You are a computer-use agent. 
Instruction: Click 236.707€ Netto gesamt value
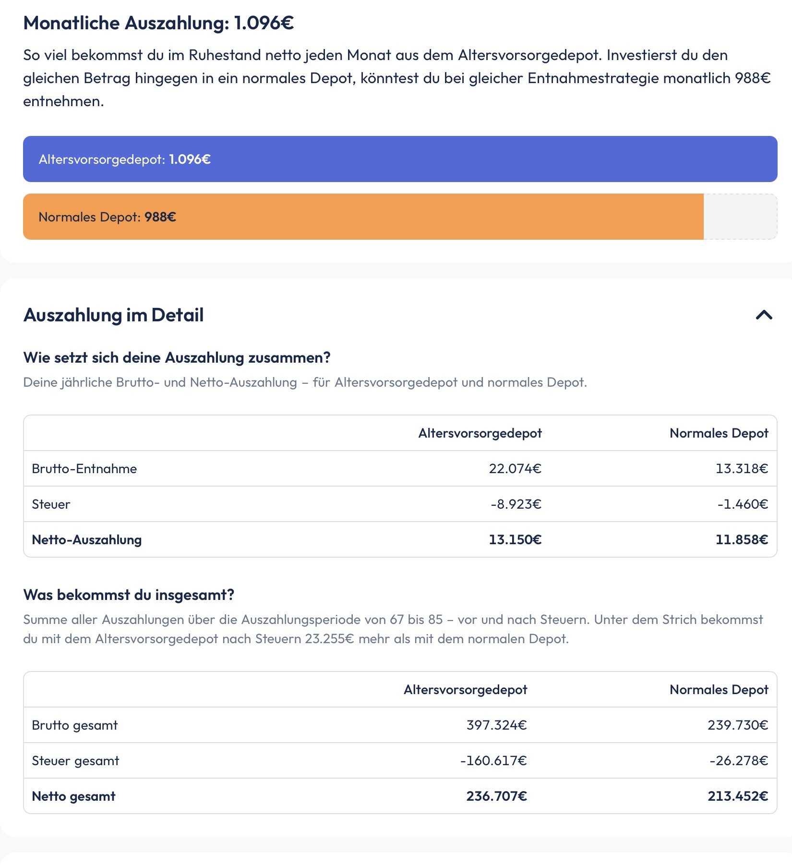coord(496,796)
